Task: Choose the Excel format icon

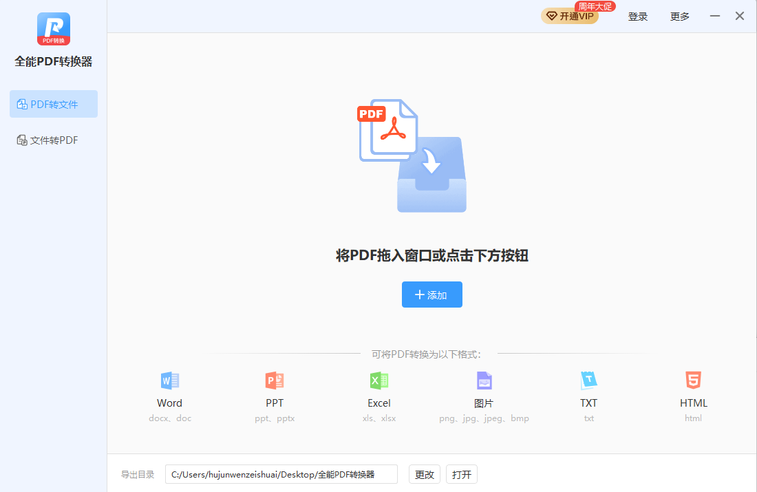Action: [379, 381]
